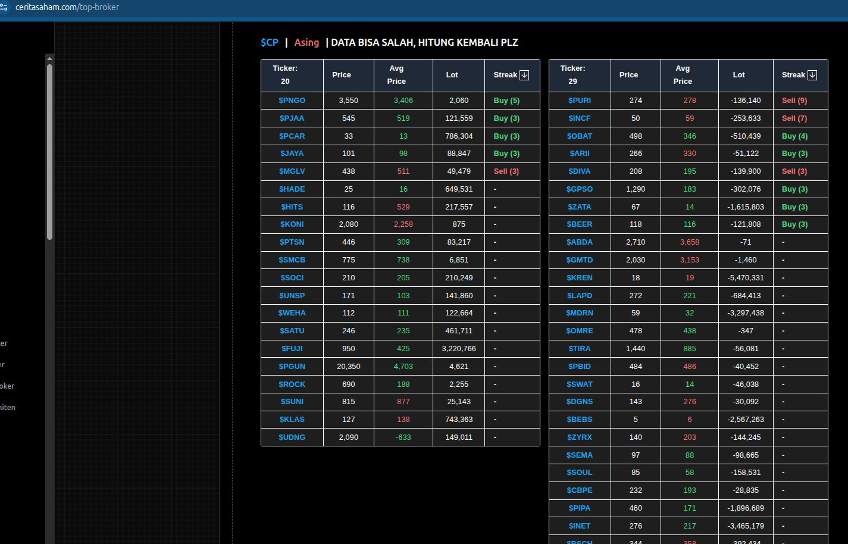Click the Buy (5) streak for $PNGO
The height and width of the screenshot is (544, 848).
[x=506, y=101]
